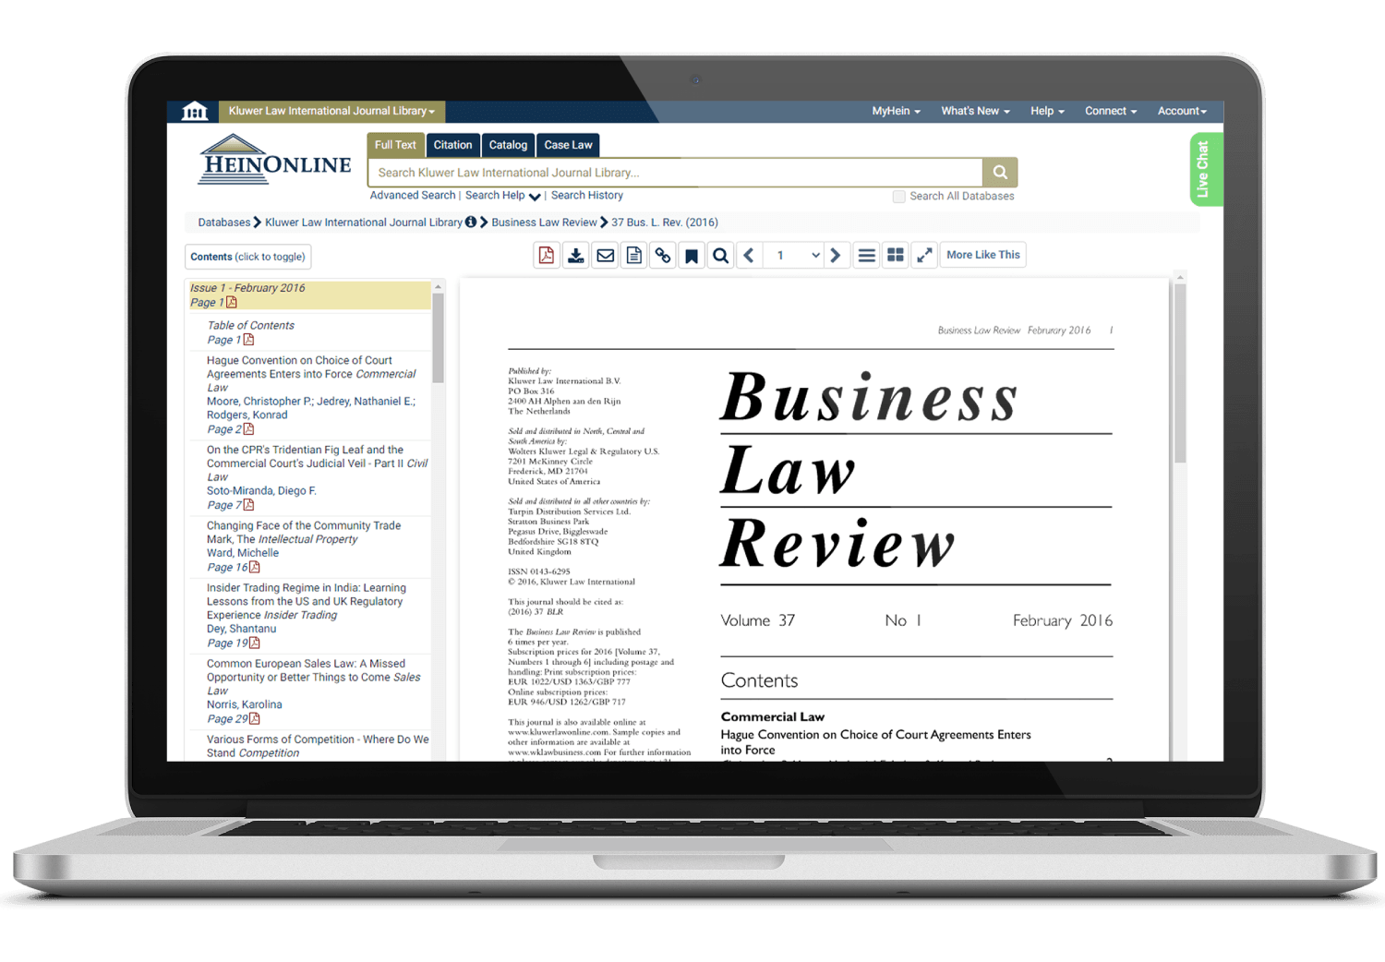1385x962 pixels.
Task: Expand document to fullscreen with arrows icon
Action: [924, 256]
